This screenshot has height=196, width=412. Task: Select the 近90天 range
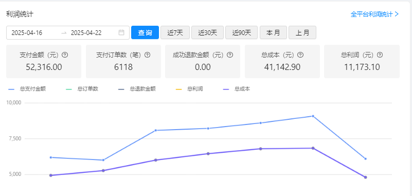click(241, 32)
